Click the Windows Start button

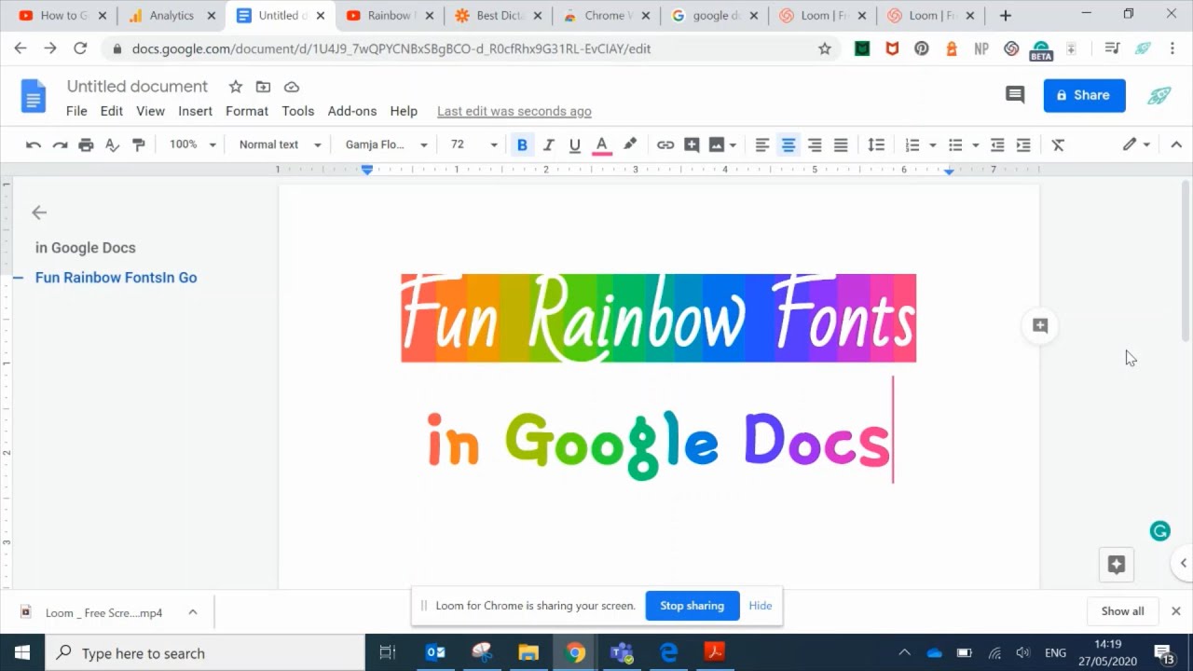click(x=22, y=652)
